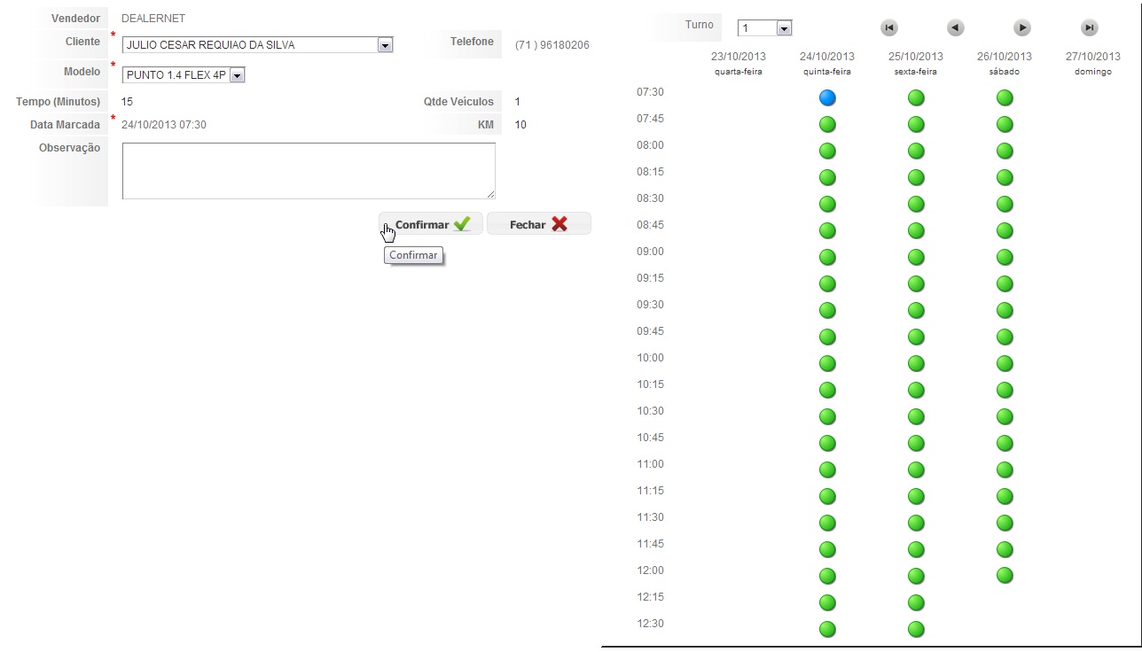
Task: Select 11:30 slot on 24/10/2013
Action: [827, 523]
